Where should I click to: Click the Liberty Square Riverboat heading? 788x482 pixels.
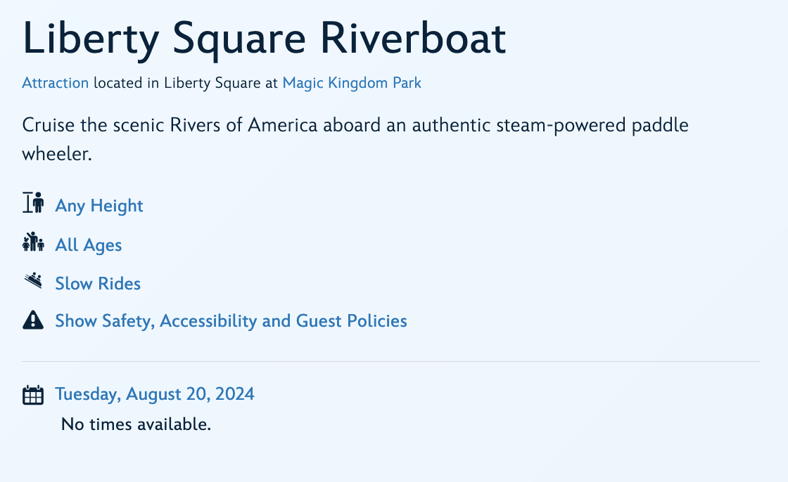[x=264, y=38]
